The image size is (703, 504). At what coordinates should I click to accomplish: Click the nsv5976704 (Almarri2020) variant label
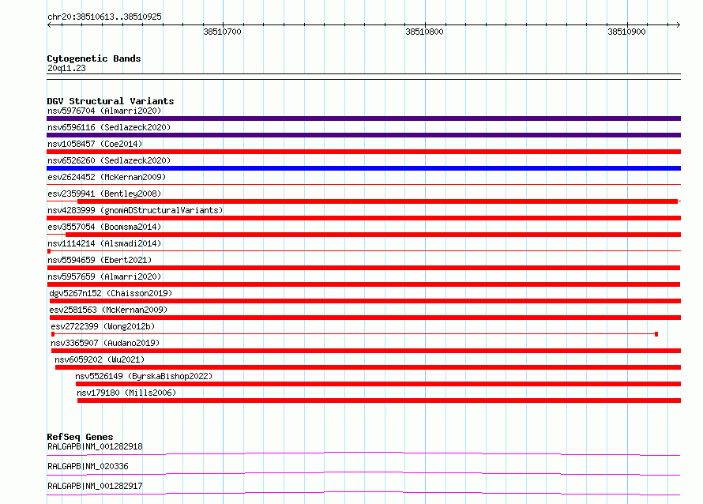tap(104, 111)
